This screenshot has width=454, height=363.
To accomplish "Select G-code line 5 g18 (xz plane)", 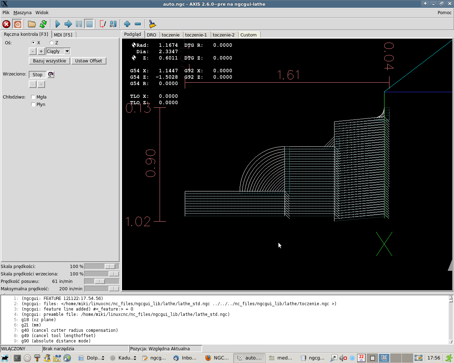I will [224, 319].
